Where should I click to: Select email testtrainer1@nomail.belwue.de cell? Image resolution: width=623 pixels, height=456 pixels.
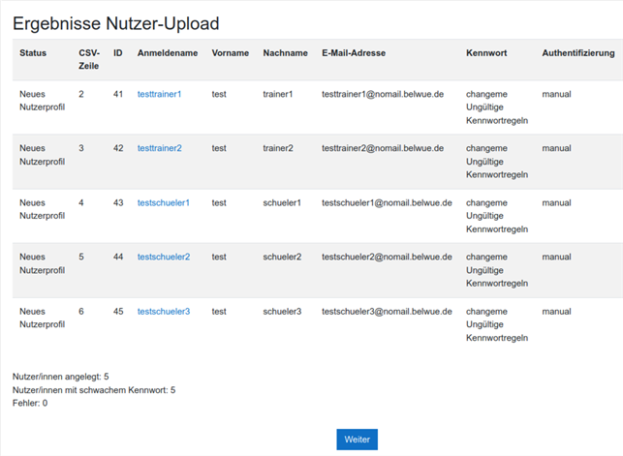tap(382, 95)
